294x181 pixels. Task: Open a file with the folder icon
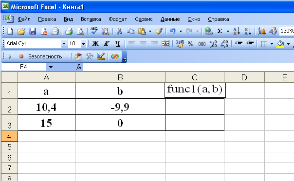pos(21,31)
